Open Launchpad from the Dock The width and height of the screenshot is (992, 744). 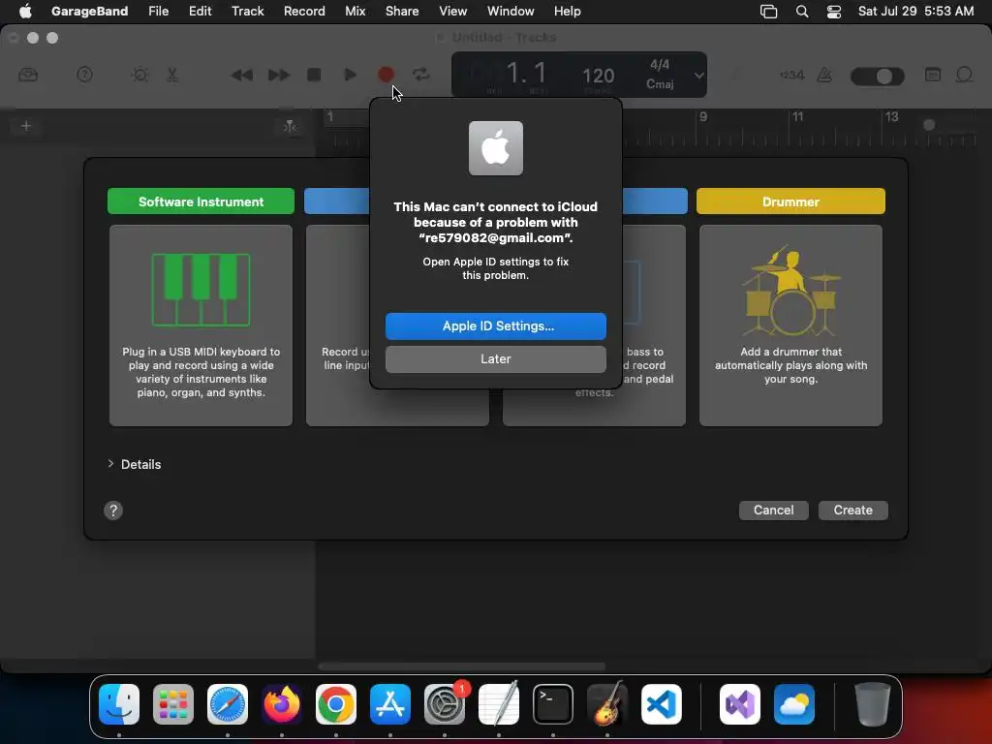click(x=173, y=704)
